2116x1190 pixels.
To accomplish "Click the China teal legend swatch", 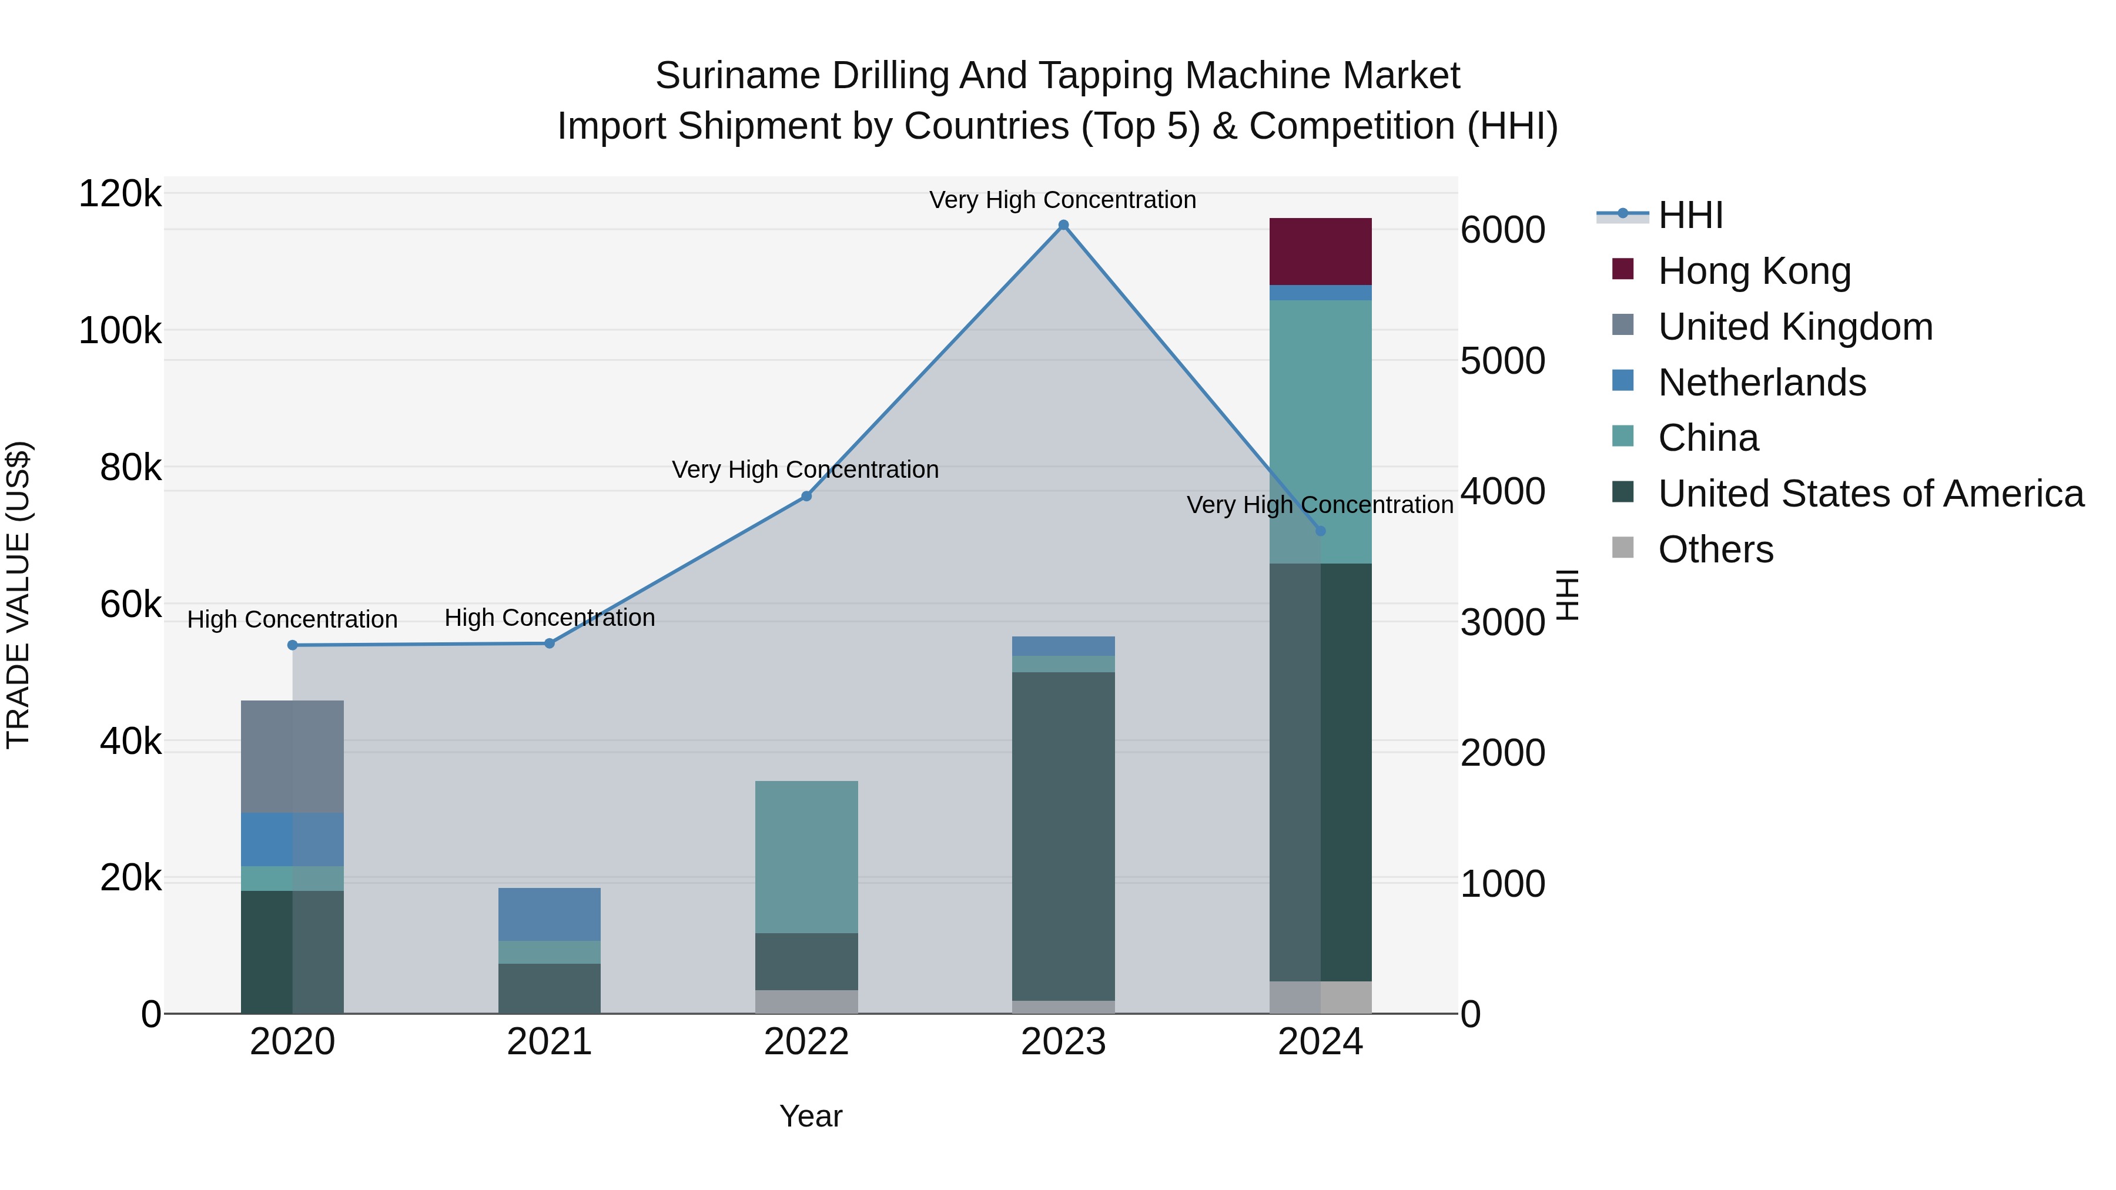I will pyautogui.click(x=1622, y=435).
